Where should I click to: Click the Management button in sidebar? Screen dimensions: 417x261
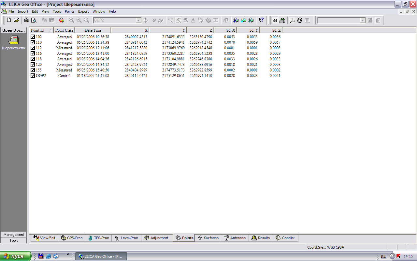pos(14,235)
